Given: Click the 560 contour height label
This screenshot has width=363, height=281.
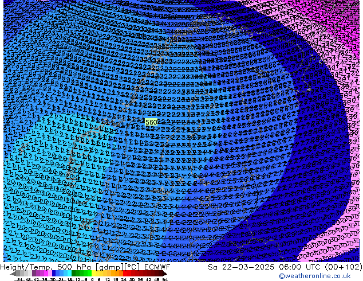Looking at the screenshot, I should point(151,122).
